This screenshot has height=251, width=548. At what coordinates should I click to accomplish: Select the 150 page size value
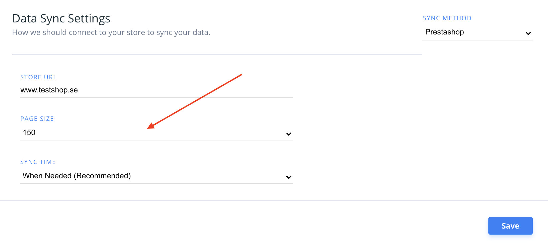(x=29, y=133)
